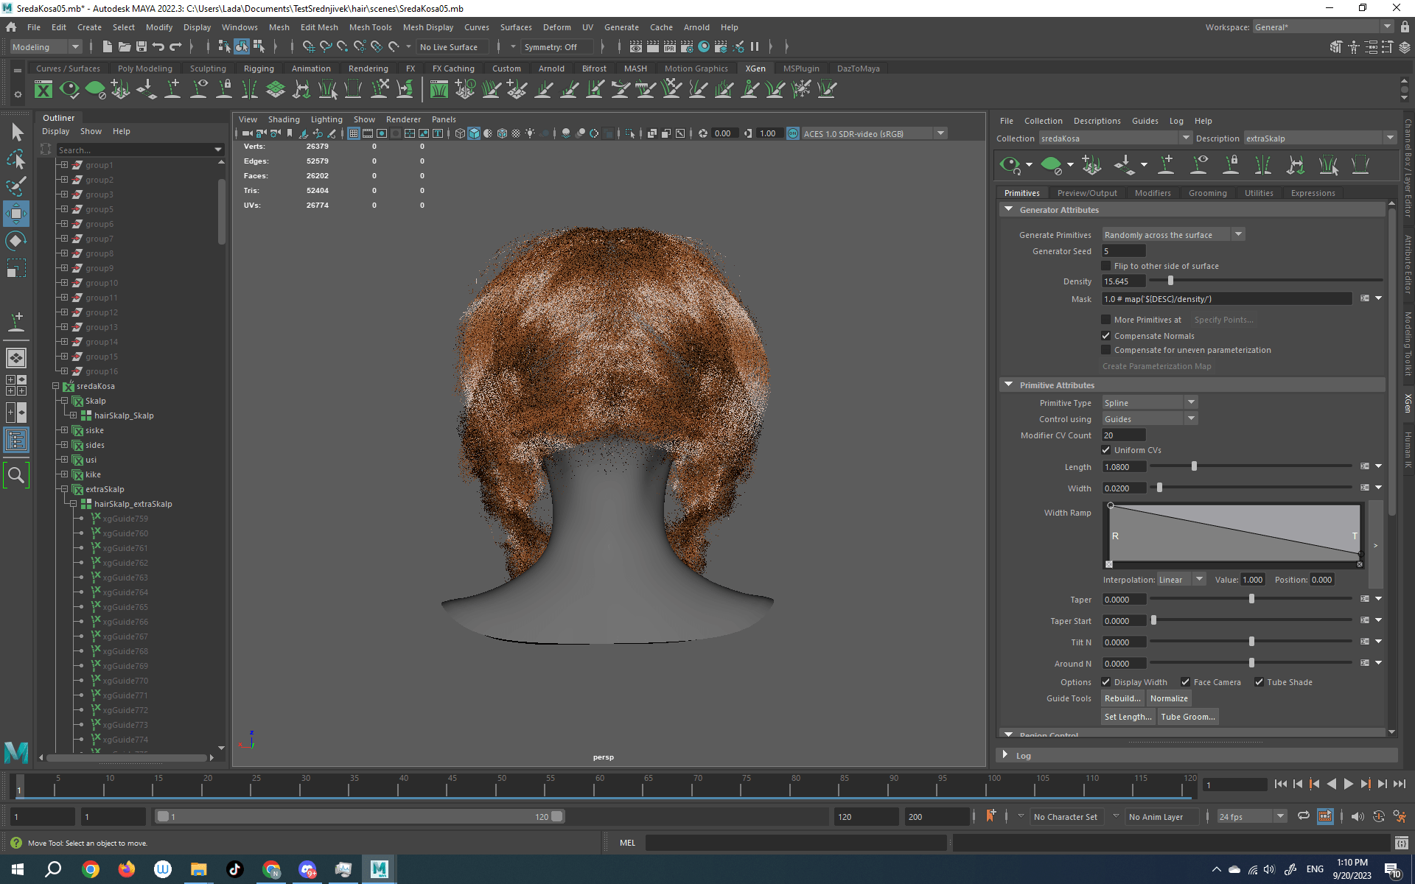Toggle the Tube Shade option
The image size is (1415, 884).
(x=1259, y=682)
